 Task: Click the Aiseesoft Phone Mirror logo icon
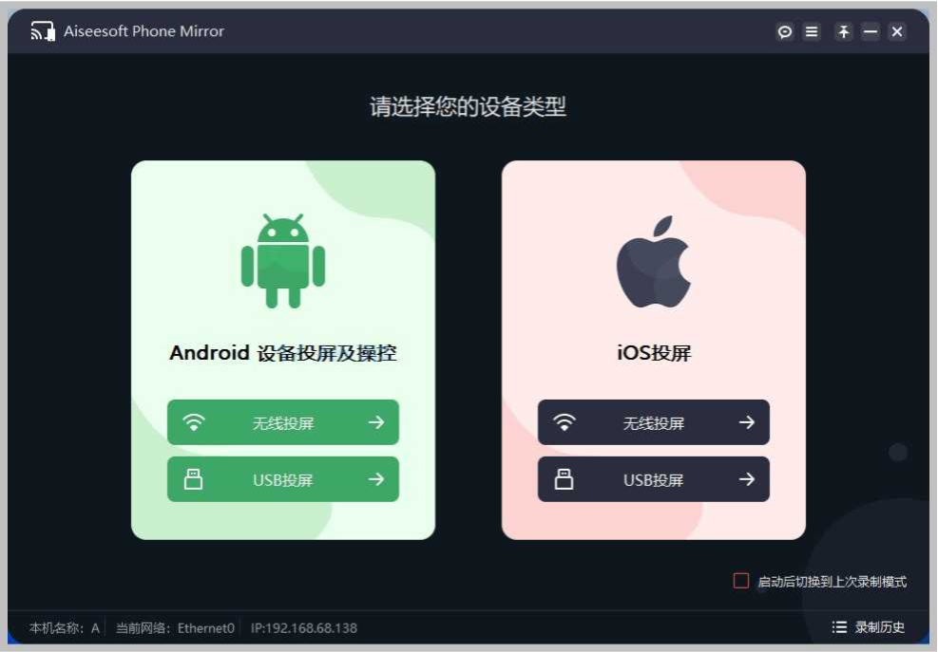[x=43, y=31]
